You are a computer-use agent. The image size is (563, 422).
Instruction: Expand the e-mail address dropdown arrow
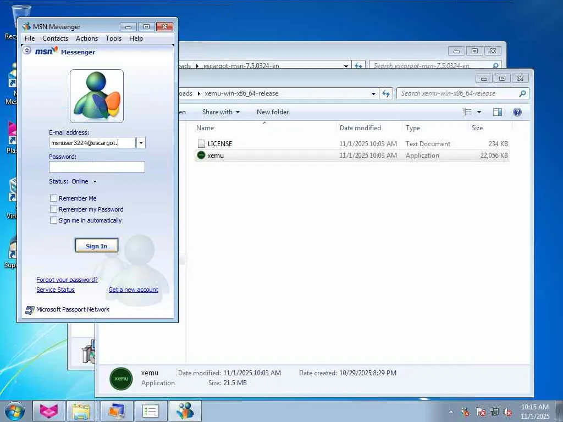pos(141,143)
